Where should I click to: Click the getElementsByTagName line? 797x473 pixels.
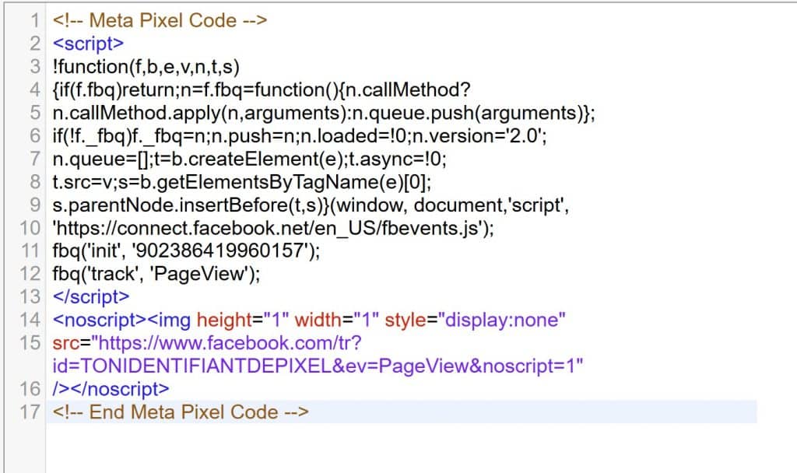pyautogui.click(x=242, y=181)
